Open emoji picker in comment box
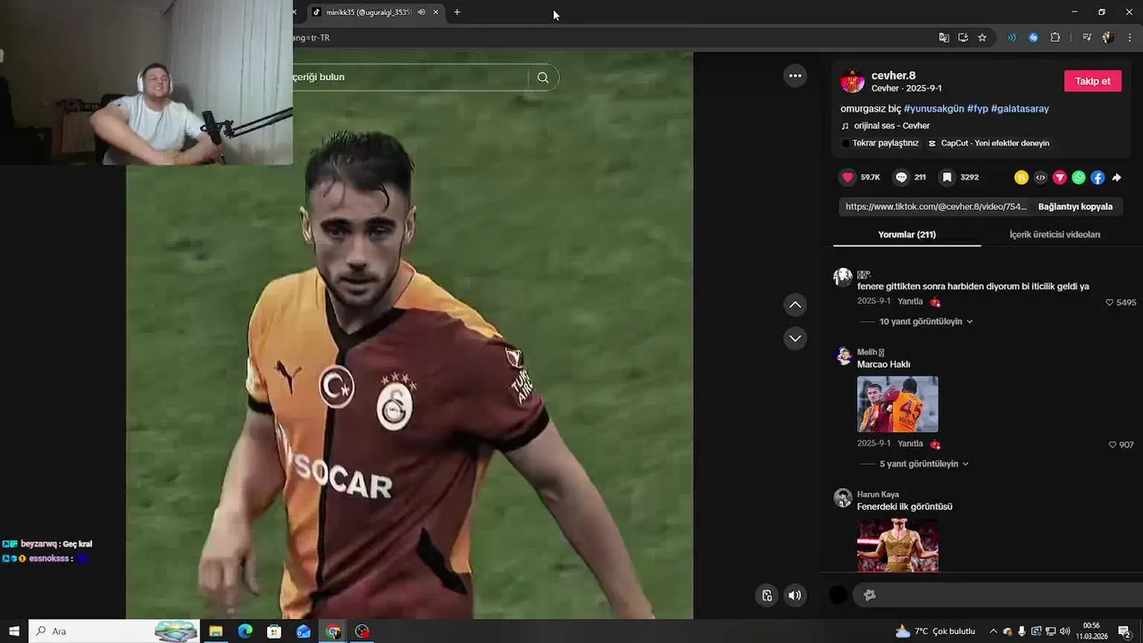 (x=870, y=595)
